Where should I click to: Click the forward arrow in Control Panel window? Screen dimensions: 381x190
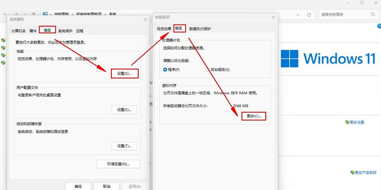[16, 14]
